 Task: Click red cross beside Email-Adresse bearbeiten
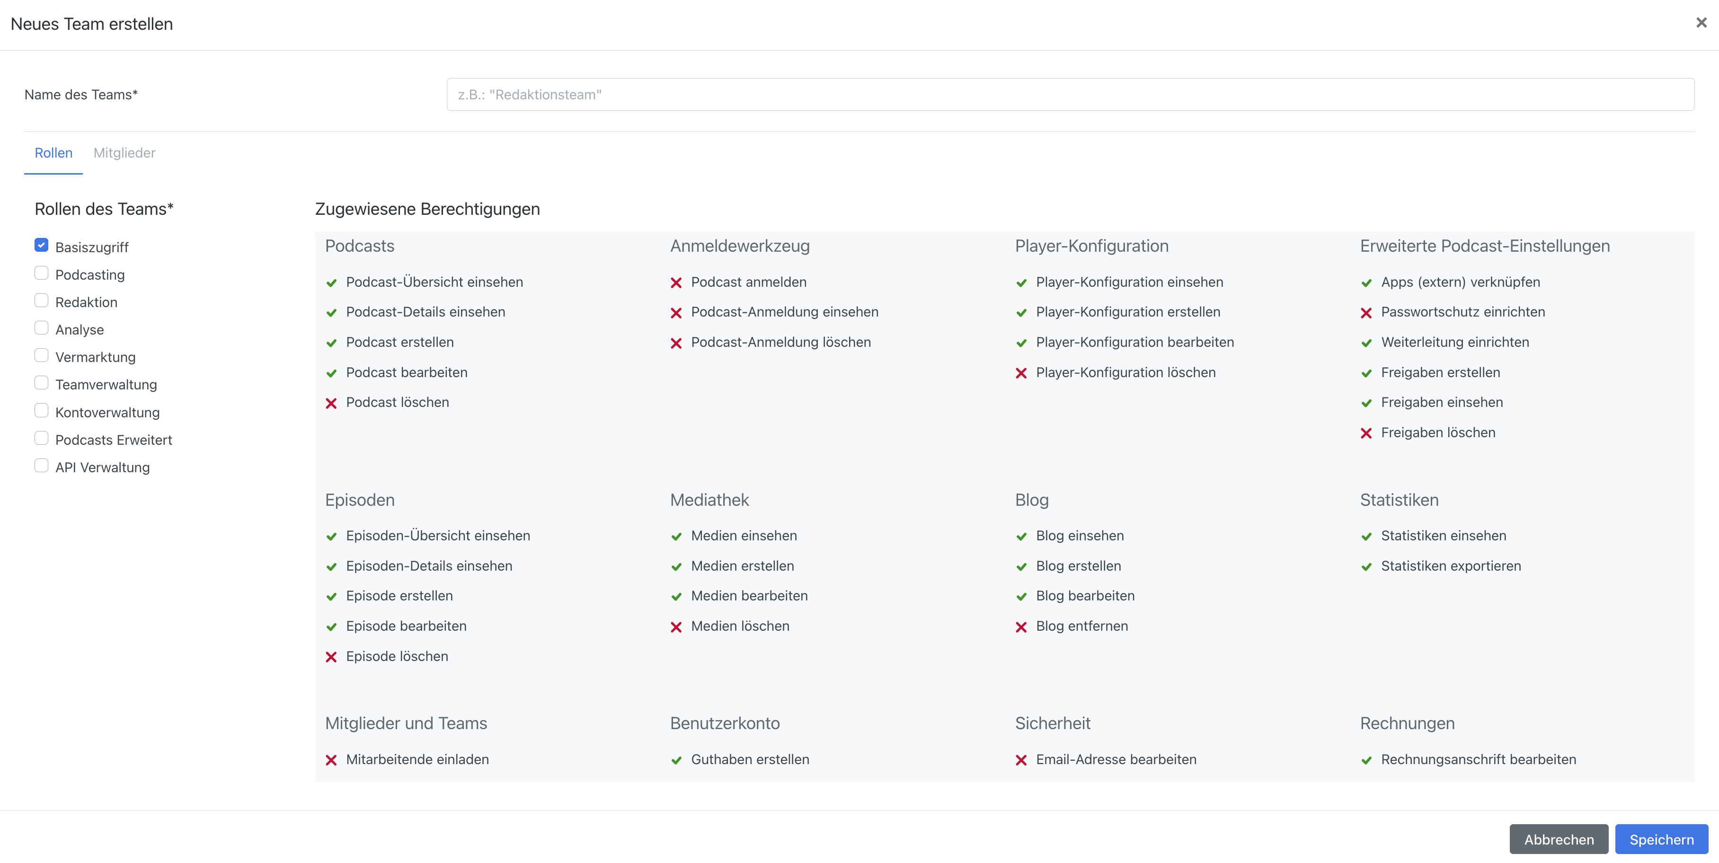click(1021, 760)
